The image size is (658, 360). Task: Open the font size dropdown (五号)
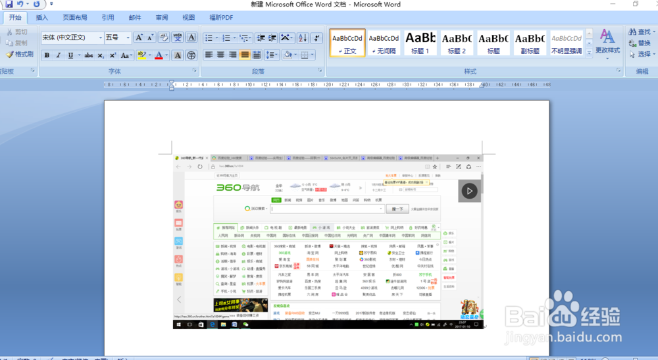[128, 38]
